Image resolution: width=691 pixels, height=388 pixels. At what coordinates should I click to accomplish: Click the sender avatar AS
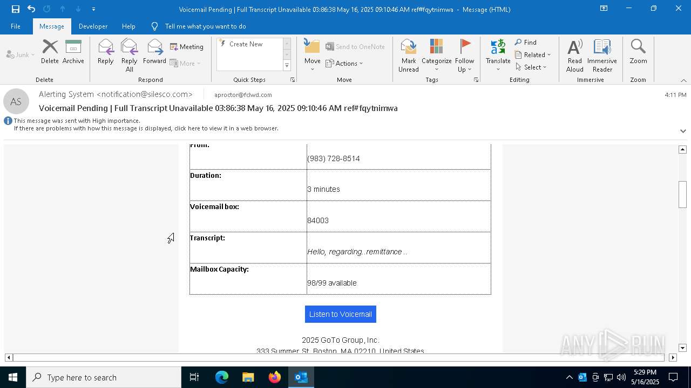pyautogui.click(x=16, y=101)
